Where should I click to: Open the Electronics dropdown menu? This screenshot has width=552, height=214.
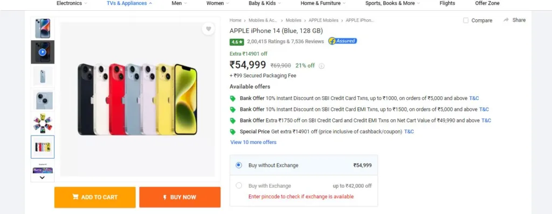coord(72,3)
